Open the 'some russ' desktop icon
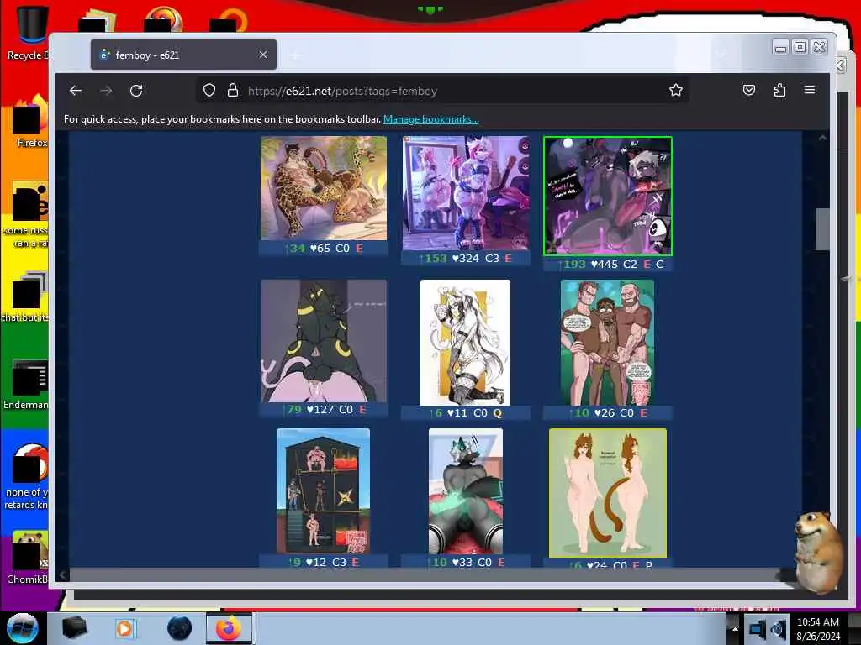 26,215
